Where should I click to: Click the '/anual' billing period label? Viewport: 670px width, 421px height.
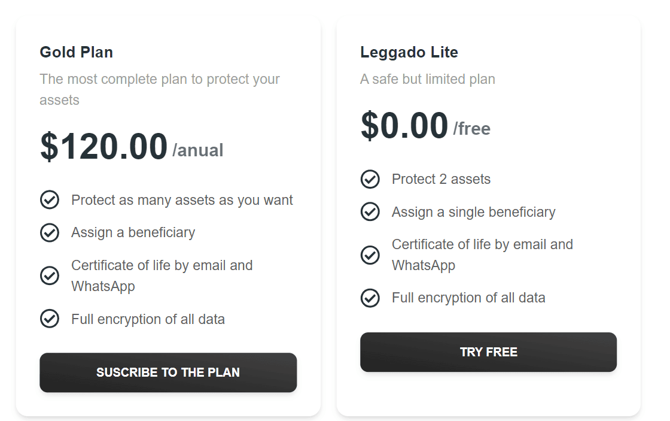tap(199, 150)
